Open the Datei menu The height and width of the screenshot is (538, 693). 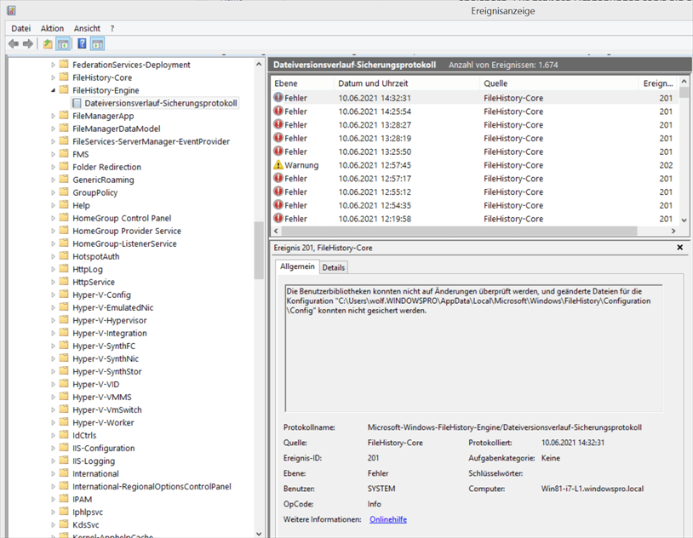(20, 28)
